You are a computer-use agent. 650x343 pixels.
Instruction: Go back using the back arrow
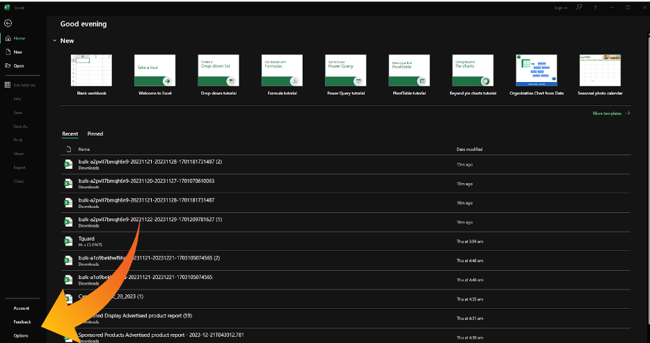(x=8, y=24)
